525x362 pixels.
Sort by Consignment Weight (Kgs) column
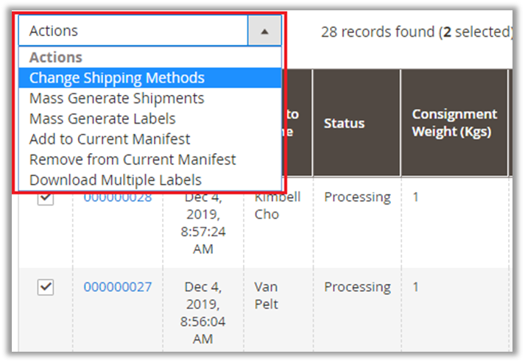point(454,124)
